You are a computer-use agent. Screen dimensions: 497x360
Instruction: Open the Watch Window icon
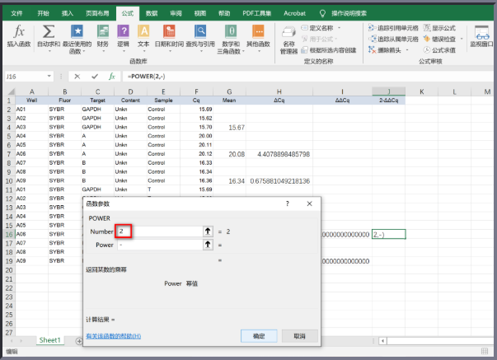point(482,35)
